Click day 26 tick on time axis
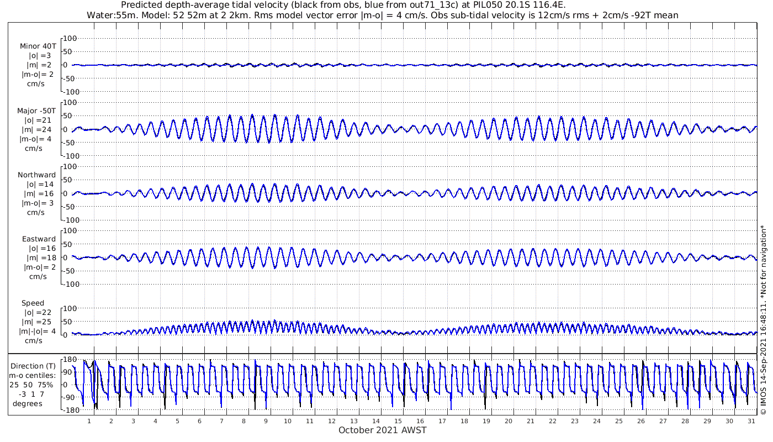 pos(640,421)
